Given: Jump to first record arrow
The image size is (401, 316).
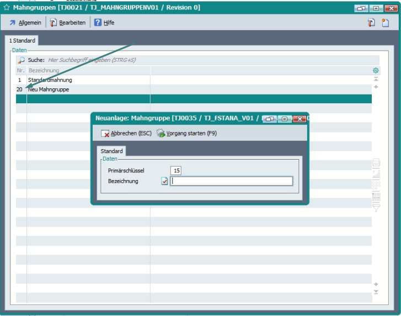Looking at the screenshot, I should click(x=376, y=80).
